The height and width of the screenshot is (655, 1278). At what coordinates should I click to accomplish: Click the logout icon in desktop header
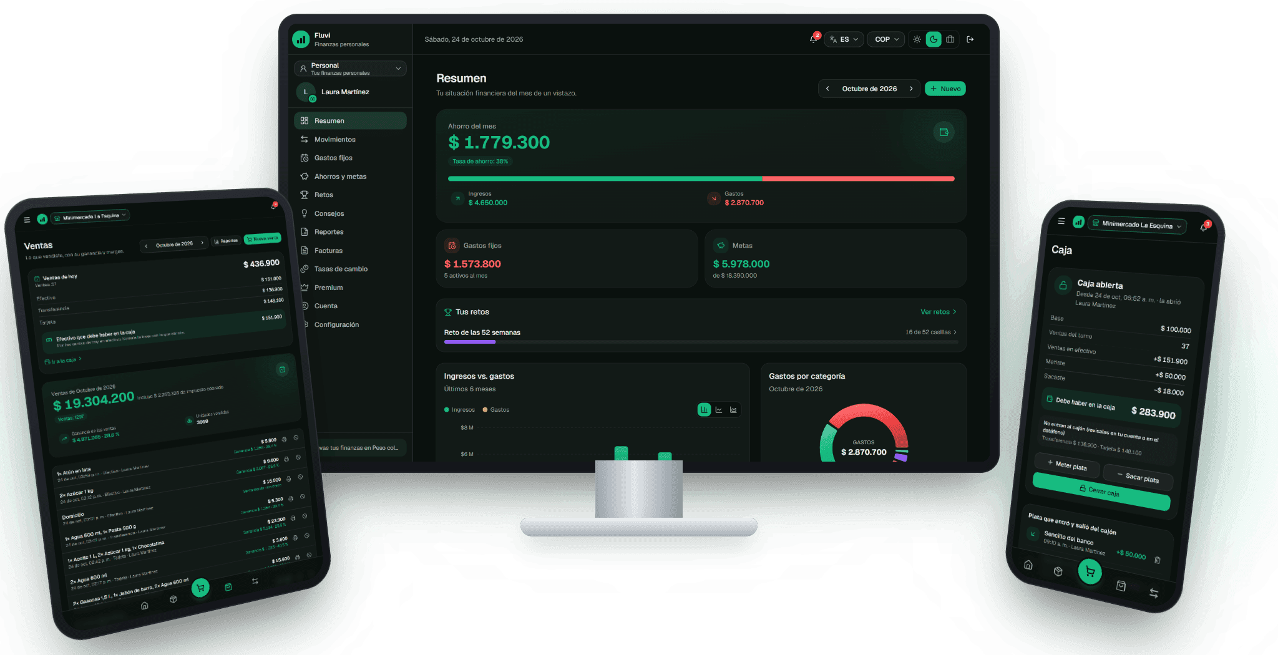[x=970, y=39]
